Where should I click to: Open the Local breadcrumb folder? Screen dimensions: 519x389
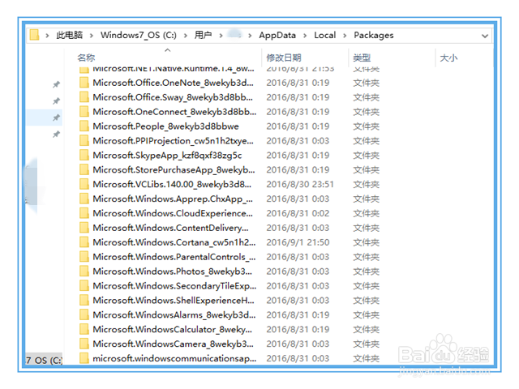click(324, 35)
